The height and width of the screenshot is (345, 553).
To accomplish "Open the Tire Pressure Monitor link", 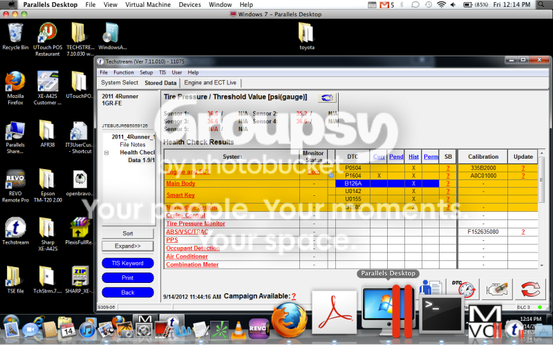I will tap(196, 224).
